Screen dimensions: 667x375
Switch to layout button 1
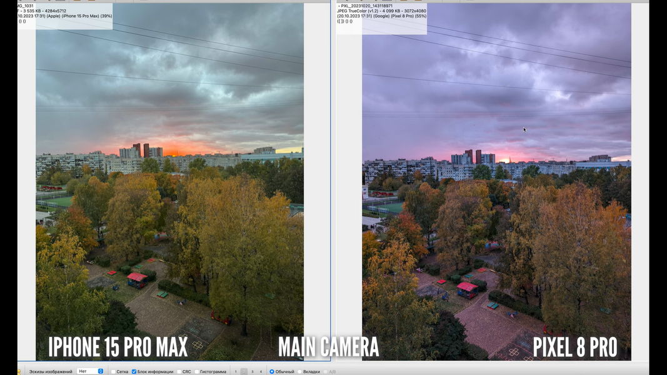236,372
